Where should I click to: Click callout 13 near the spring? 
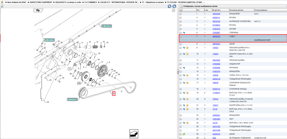click(x=97, y=42)
